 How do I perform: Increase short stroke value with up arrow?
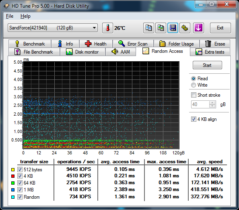[x=212, y=103]
